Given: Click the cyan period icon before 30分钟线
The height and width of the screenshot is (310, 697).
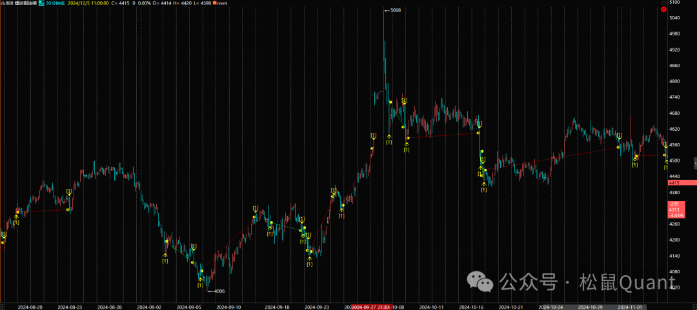Looking at the screenshot, I should pos(41,3).
